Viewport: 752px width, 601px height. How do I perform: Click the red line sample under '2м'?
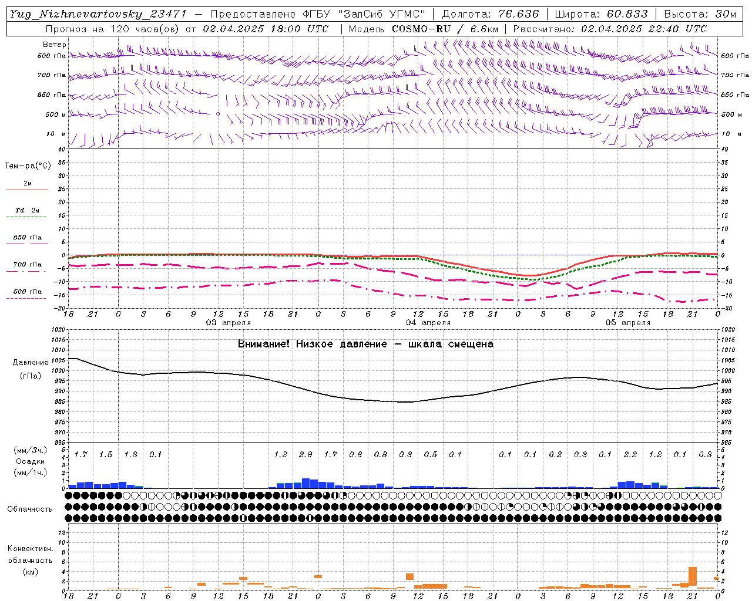(x=27, y=190)
